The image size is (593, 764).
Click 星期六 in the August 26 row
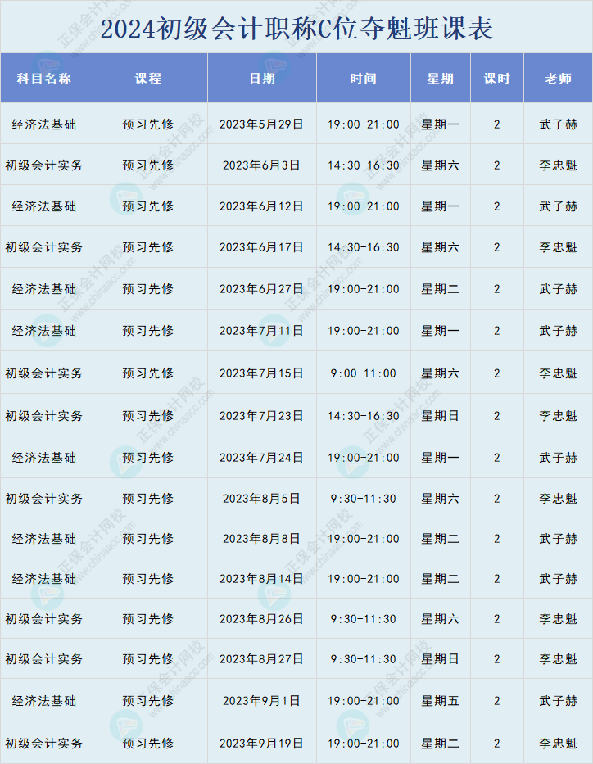click(x=440, y=619)
